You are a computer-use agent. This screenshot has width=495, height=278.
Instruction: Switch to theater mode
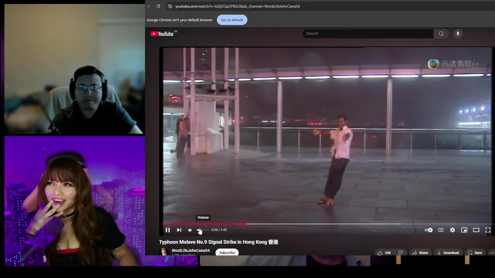476,230
